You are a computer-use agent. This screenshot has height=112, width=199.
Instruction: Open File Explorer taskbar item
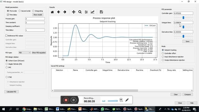38,109
